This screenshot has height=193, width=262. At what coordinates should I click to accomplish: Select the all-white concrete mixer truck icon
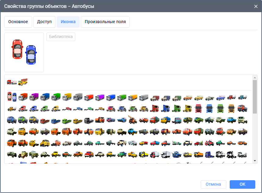[242, 155]
